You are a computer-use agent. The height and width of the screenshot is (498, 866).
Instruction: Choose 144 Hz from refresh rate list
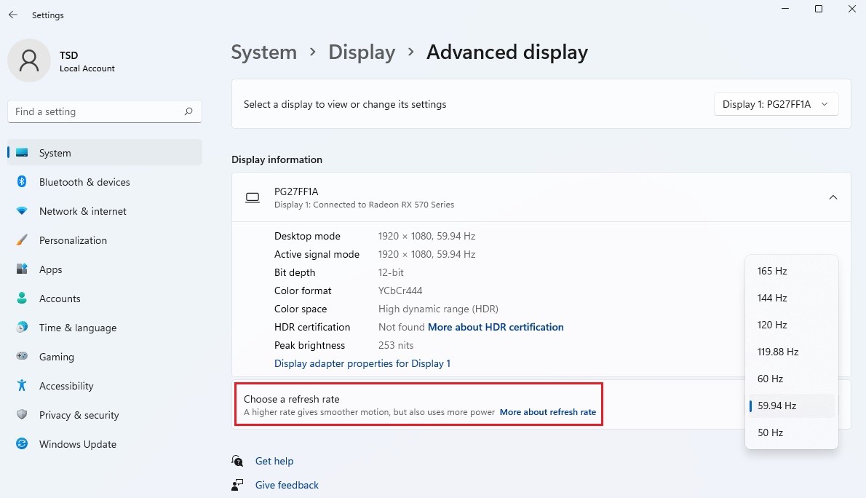772,298
